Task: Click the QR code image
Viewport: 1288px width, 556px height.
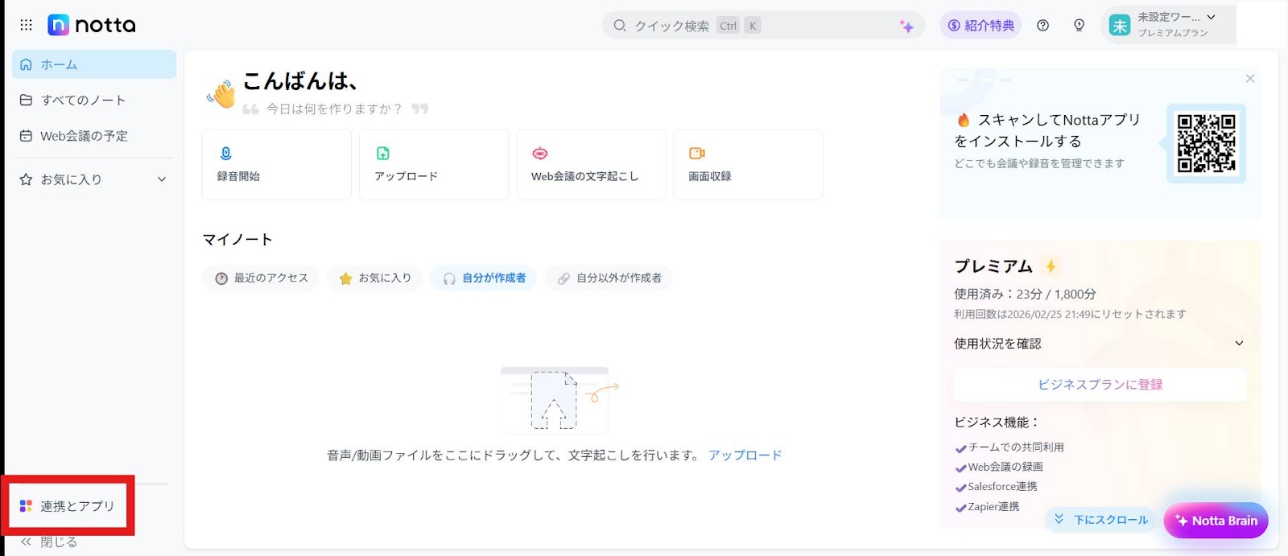Action: tap(1206, 143)
